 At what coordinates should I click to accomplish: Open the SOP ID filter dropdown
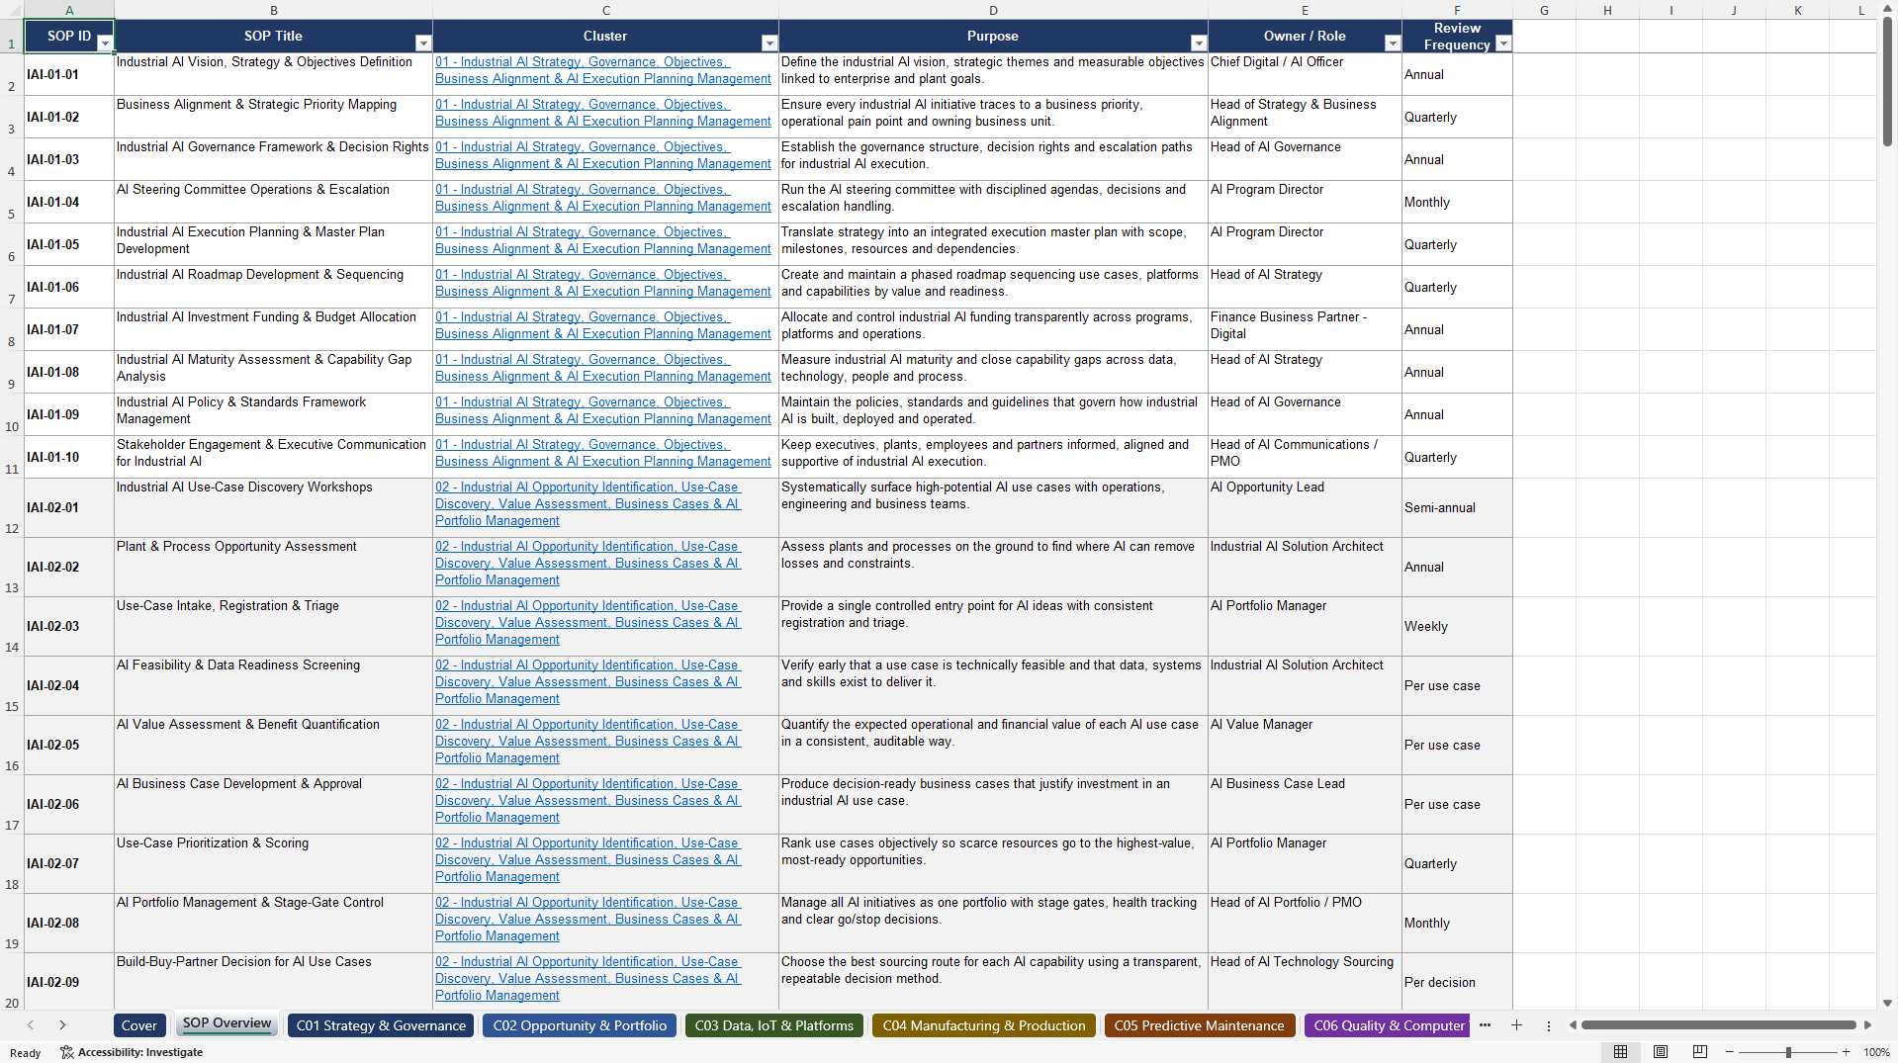(105, 44)
